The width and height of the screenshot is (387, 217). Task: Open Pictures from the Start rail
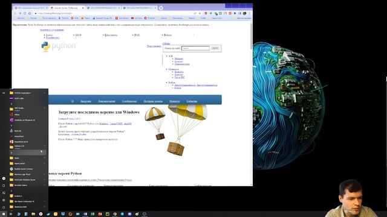(x=4, y=193)
